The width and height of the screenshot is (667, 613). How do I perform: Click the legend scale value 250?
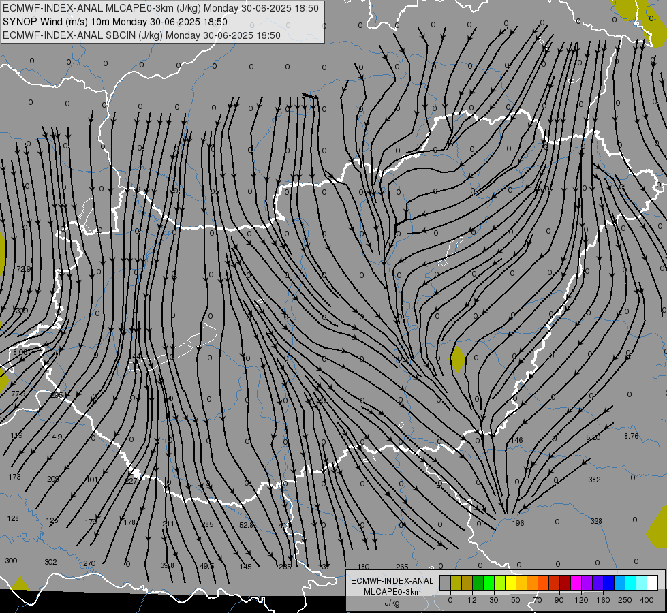pyautogui.click(x=625, y=600)
